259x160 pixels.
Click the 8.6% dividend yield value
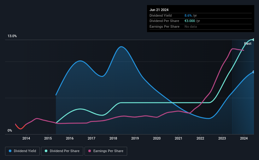click(188, 15)
